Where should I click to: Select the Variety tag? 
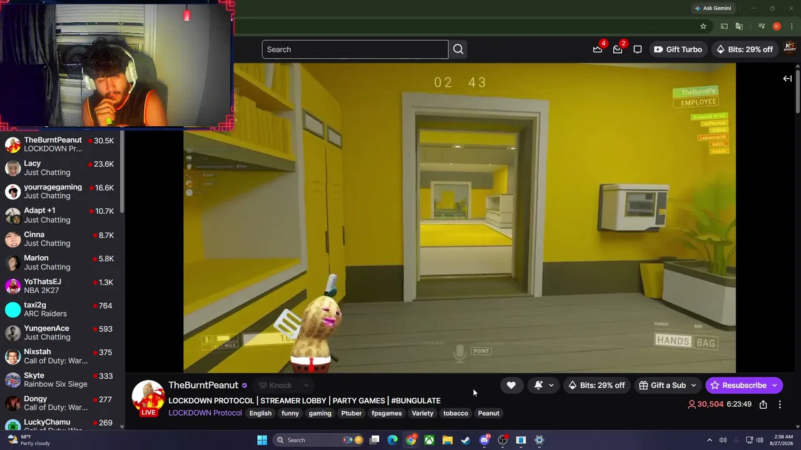pos(422,413)
